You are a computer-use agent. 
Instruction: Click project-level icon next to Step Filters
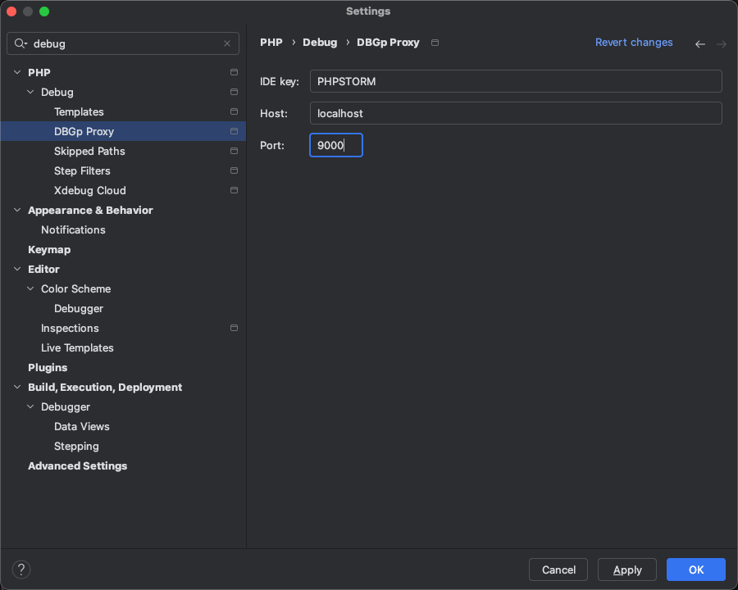pyautogui.click(x=234, y=170)
